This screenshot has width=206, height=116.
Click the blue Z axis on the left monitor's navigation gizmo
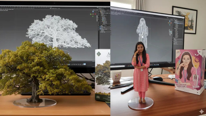(93, 11)
